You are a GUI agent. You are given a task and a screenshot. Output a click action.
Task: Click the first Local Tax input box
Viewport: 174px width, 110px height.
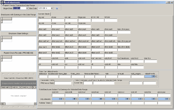click(88, 83)
